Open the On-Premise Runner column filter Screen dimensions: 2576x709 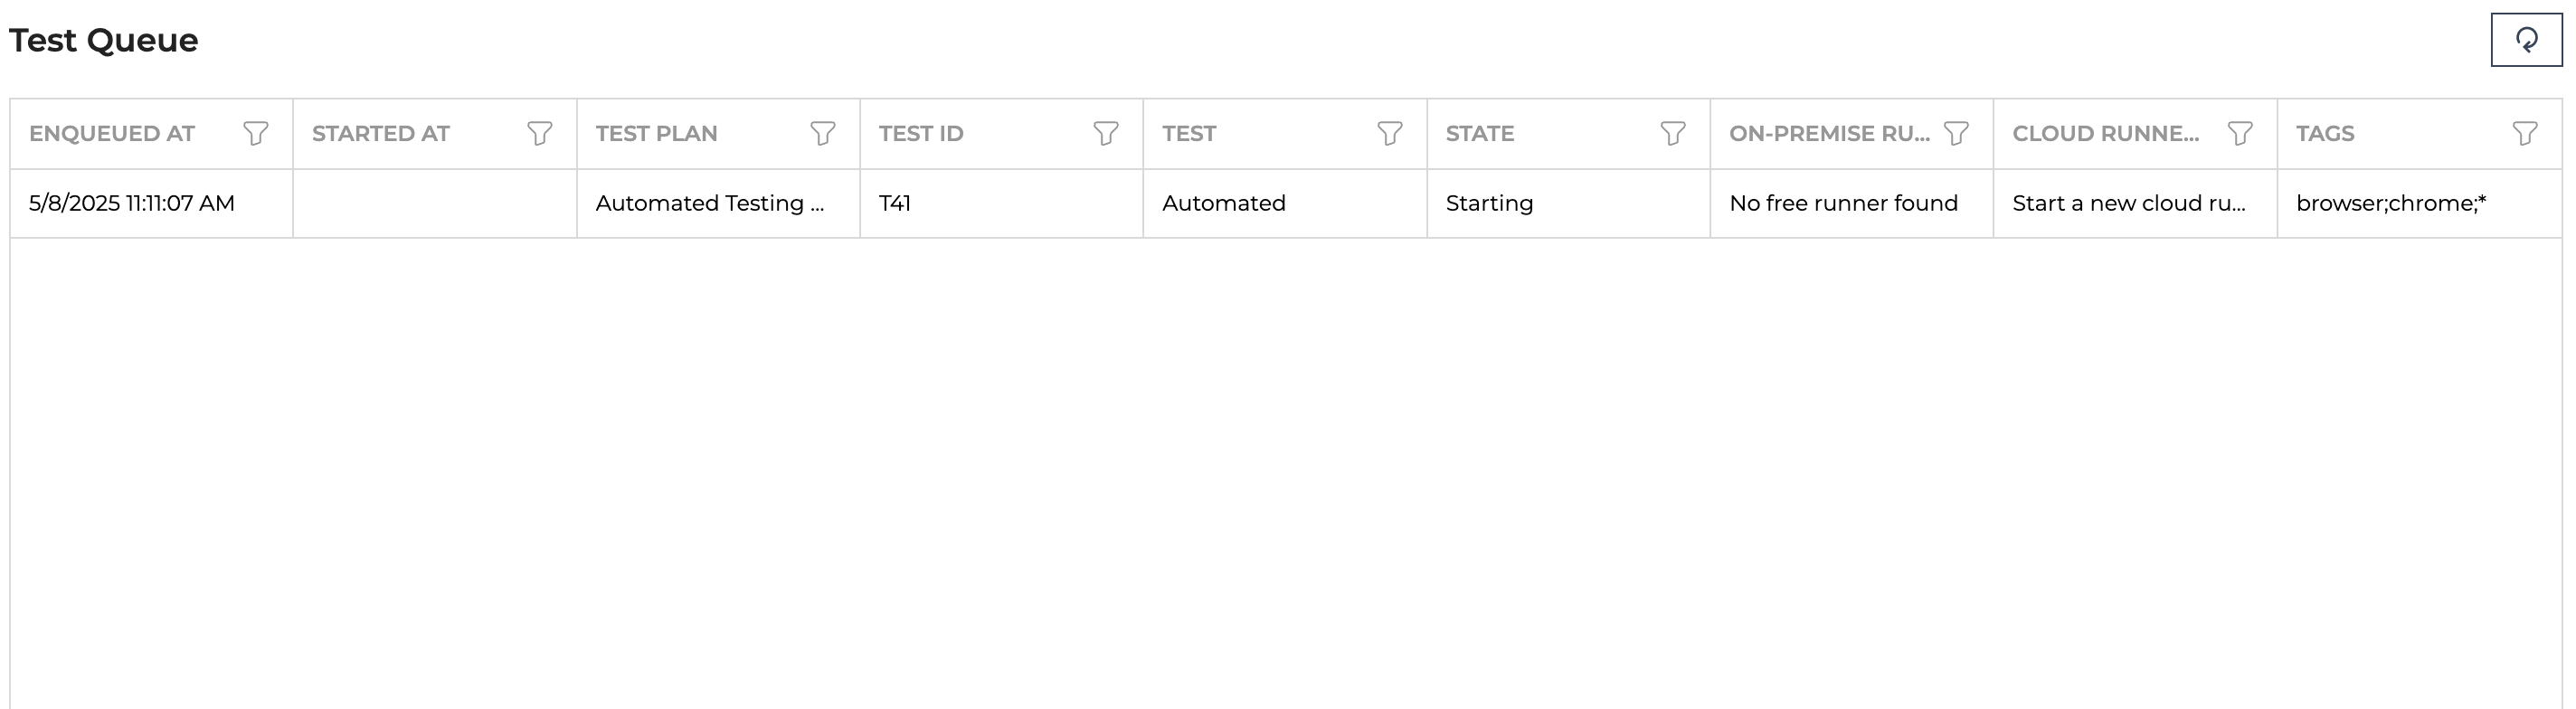click(1956, 133)
